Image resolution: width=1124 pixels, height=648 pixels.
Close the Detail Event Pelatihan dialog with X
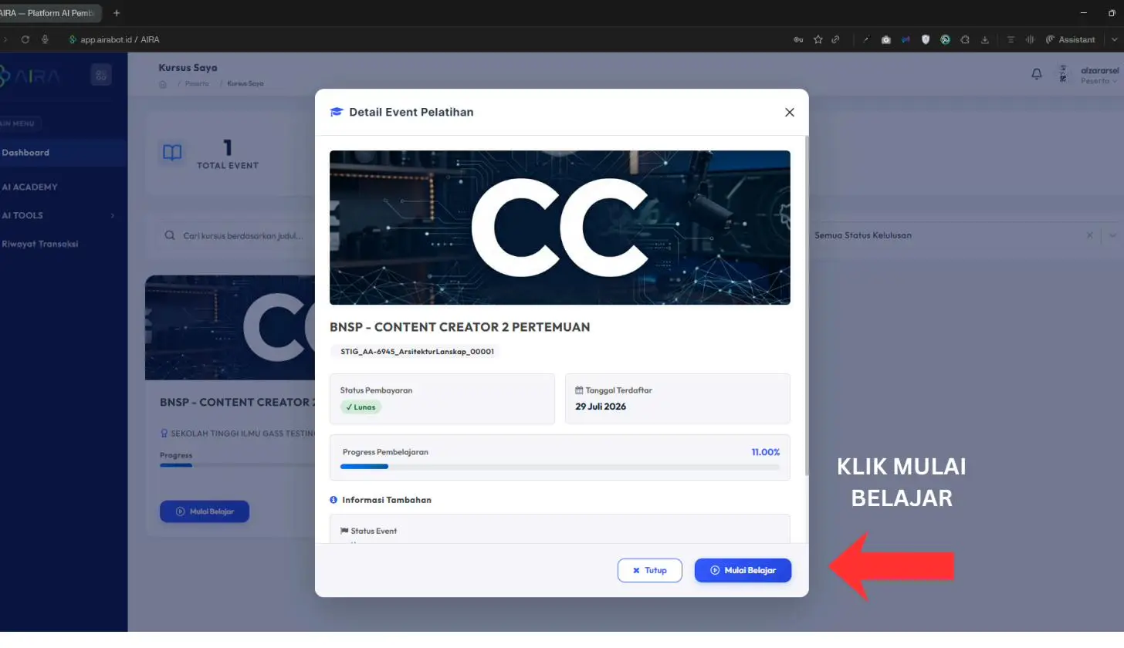point(789,112)
